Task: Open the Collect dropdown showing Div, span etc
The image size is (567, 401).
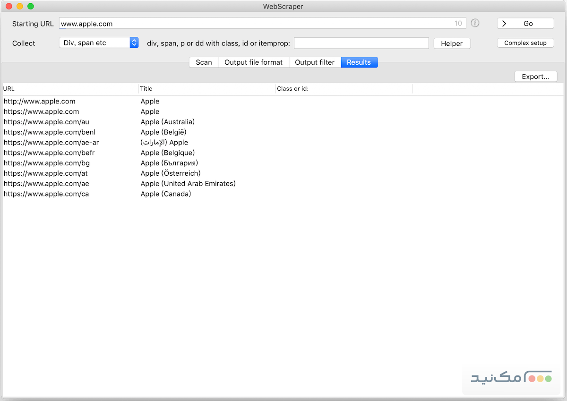Action: 99,43
